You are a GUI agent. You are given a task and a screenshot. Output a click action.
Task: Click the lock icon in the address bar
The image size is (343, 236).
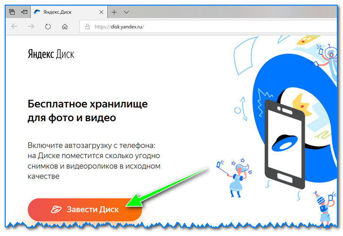coord(87,27)
